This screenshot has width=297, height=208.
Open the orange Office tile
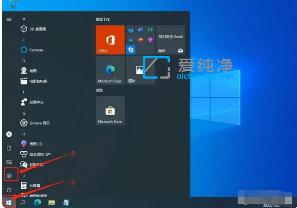pos(110,40)
